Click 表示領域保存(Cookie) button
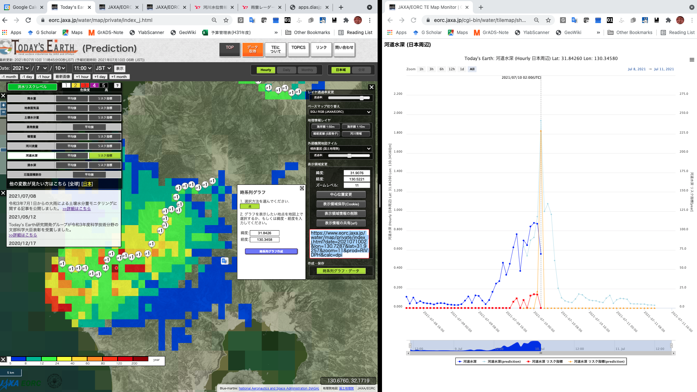697x392 pixels. (x=341, y=204)
